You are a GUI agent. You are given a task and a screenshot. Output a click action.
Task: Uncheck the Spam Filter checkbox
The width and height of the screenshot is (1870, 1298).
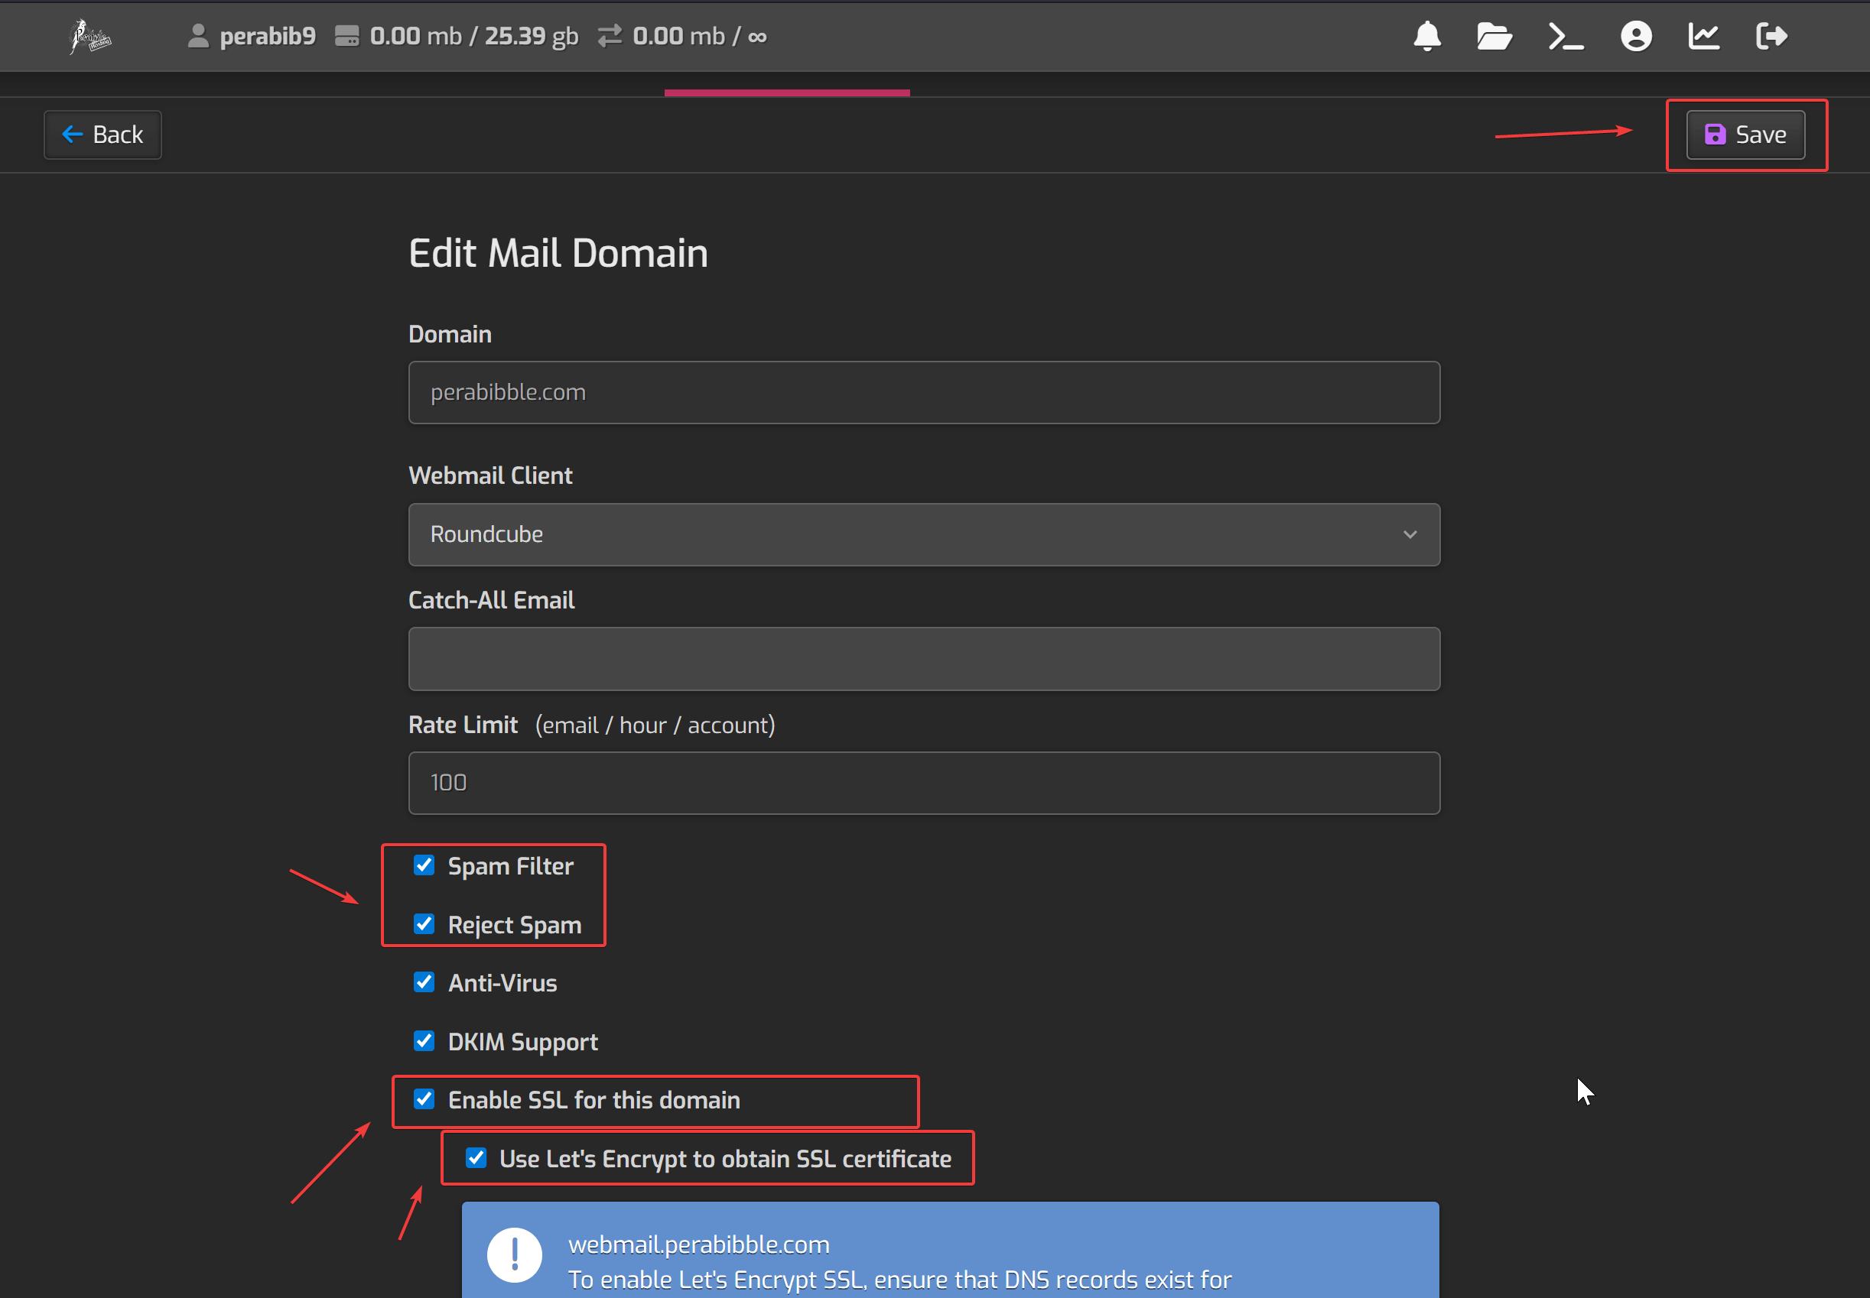click(x=424, y=865)
